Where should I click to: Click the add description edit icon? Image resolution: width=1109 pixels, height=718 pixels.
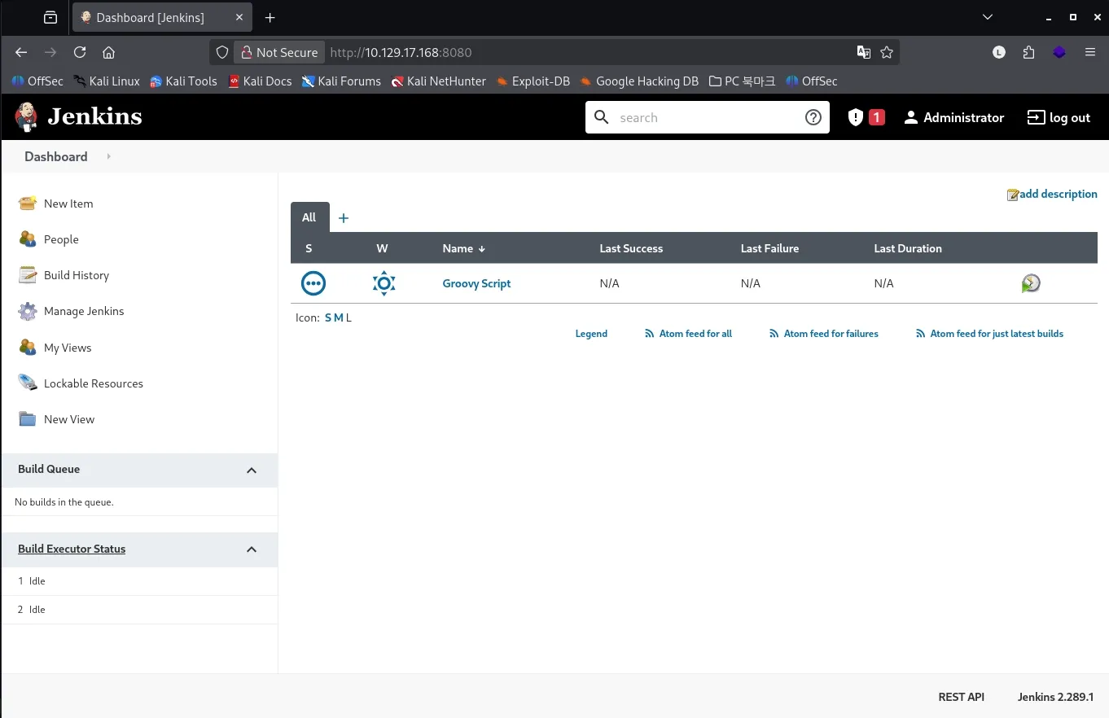click(x=1013, y=195)
